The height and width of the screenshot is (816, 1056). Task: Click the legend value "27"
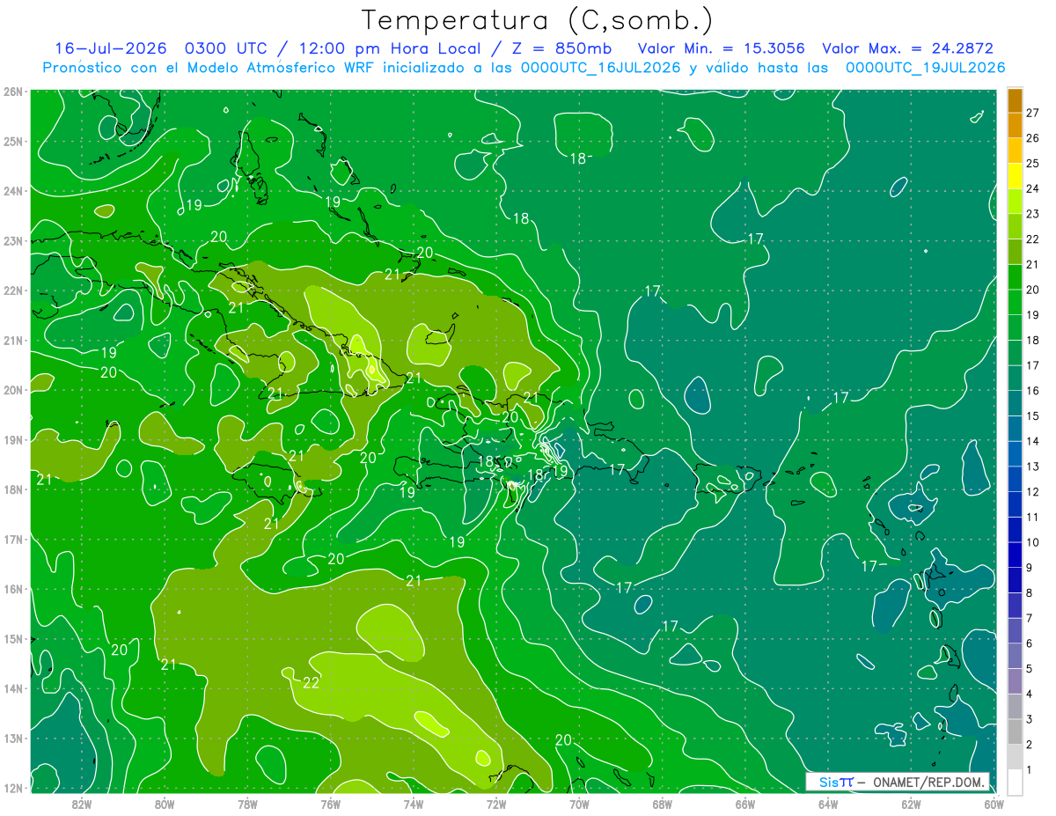(x=1033, y=113)
